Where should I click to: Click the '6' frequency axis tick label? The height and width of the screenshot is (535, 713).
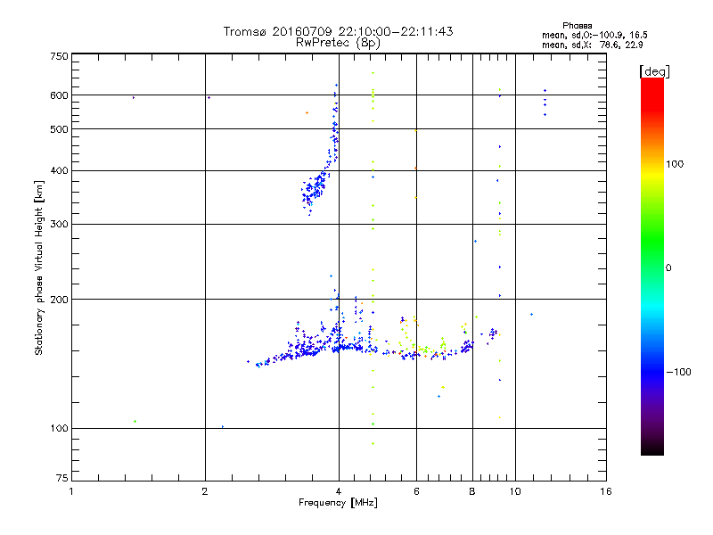point(416,491)
